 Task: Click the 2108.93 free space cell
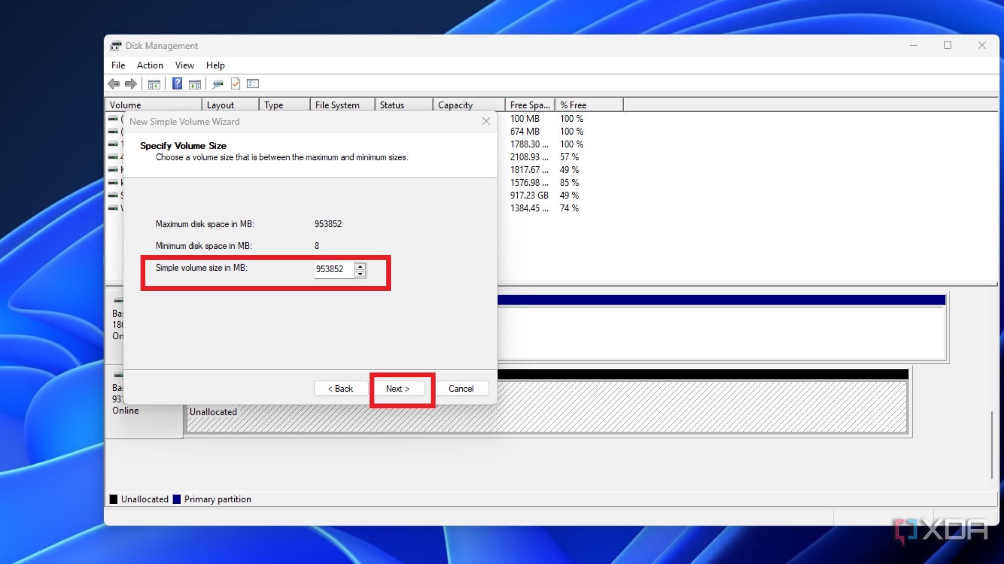(529, 157)
